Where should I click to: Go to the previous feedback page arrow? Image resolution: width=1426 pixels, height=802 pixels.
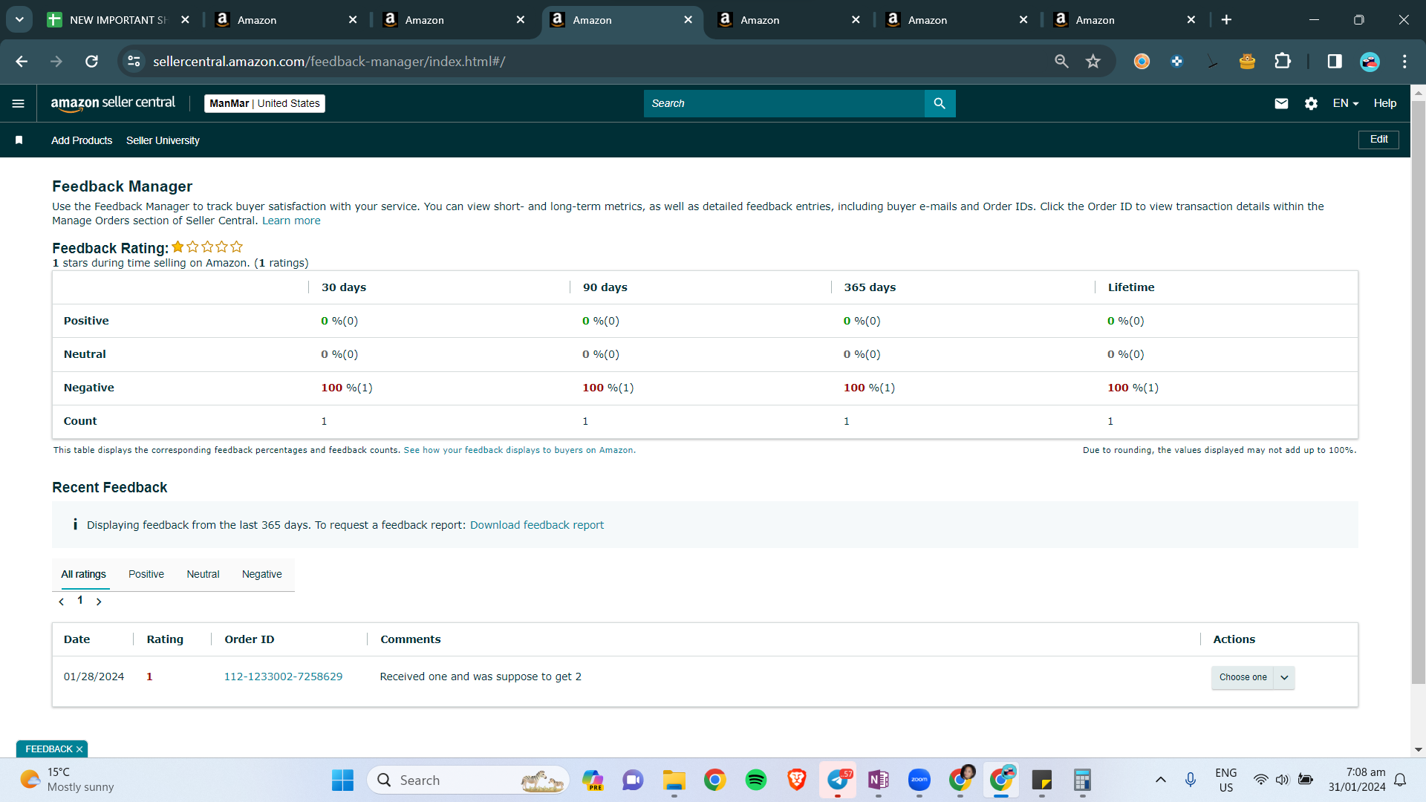[x=62, y=601]
